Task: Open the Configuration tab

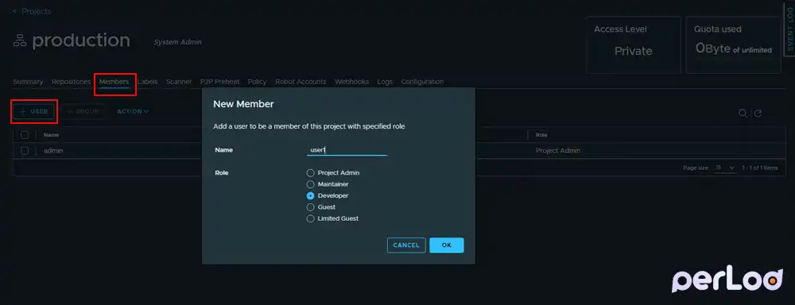Action: point(422,82)
